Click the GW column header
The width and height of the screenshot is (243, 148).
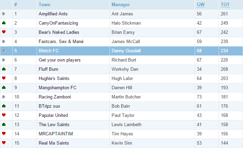click(201, 5)
